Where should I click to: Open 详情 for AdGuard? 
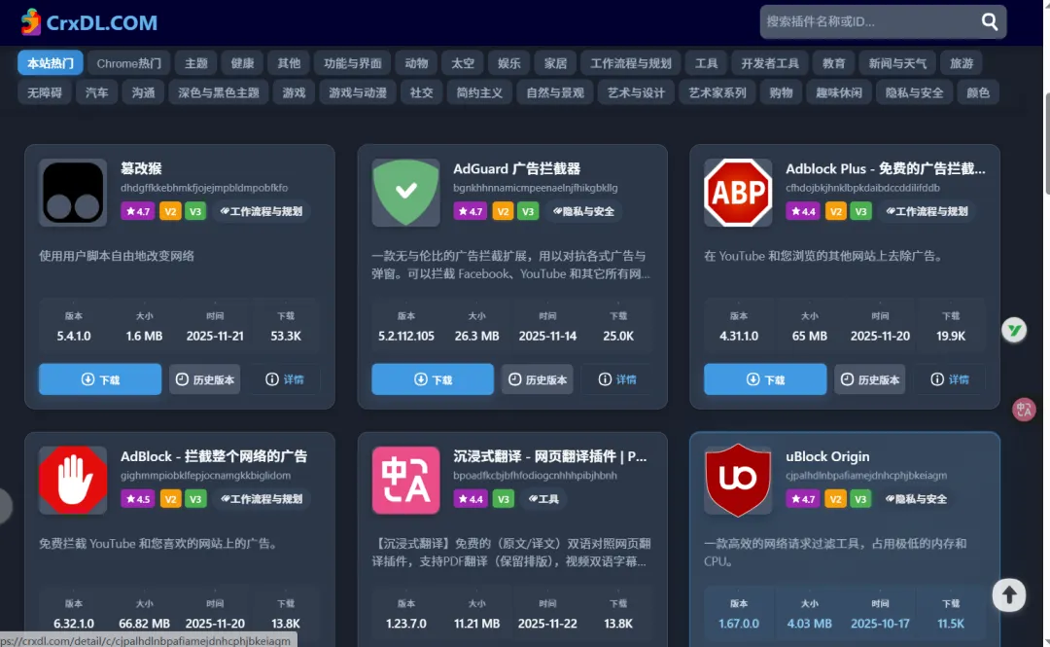[617, 379]
